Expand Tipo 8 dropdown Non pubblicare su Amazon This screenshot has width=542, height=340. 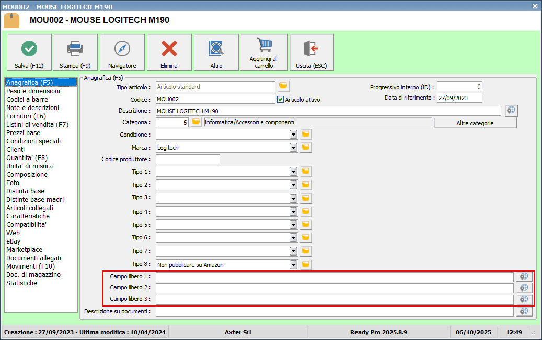click(x=293, y=264)
